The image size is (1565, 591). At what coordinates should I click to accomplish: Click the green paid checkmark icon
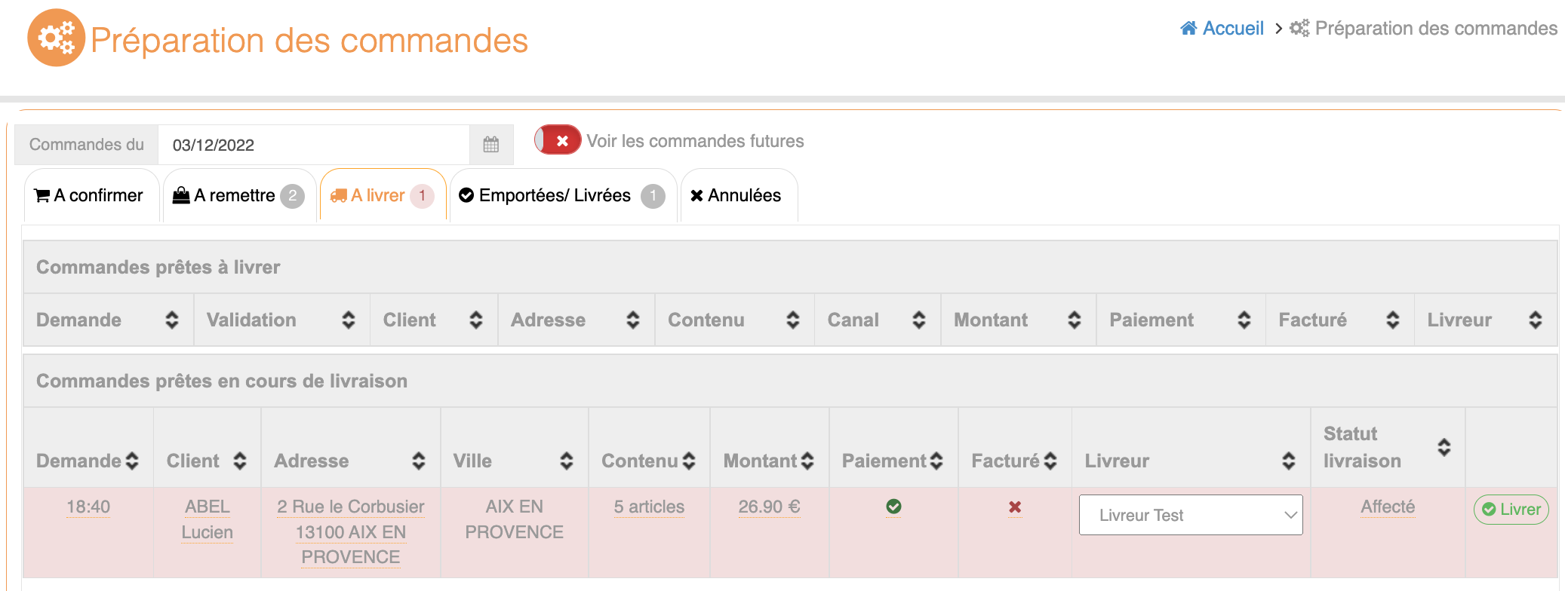pyautogui.click(x=893, y=507)
